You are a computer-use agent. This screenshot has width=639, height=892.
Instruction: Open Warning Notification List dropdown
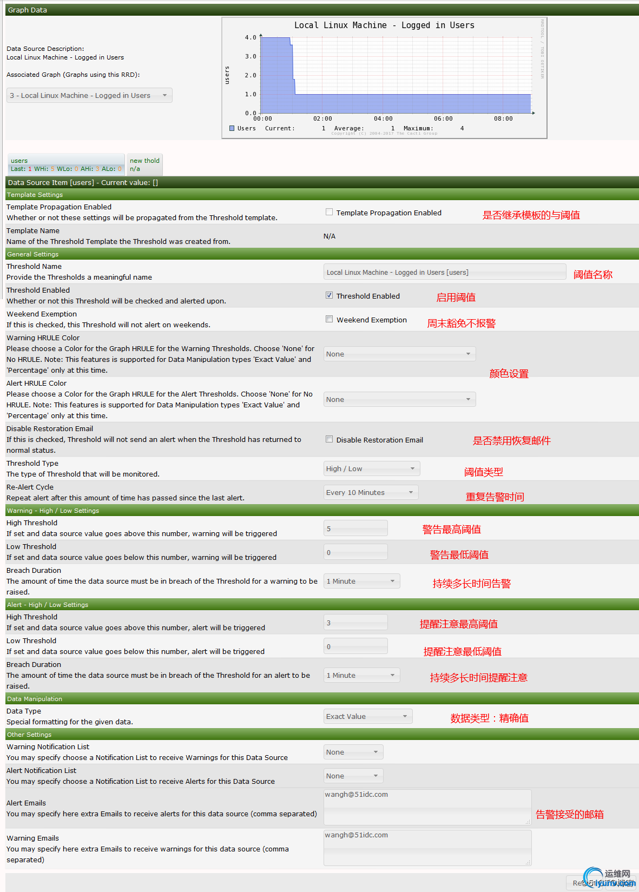(x=353, y=752)
